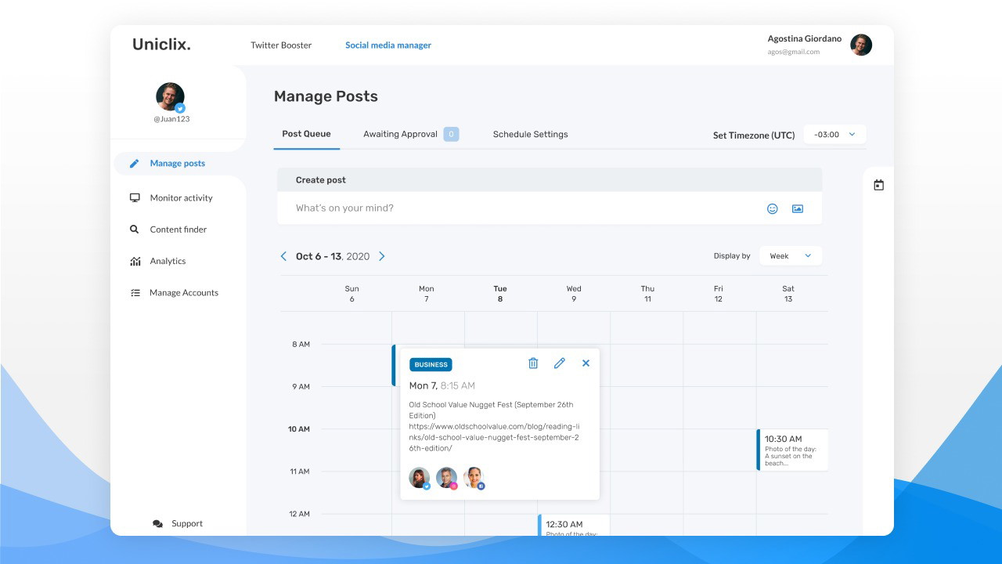Click the trash icon in post popup

point(533,363)
